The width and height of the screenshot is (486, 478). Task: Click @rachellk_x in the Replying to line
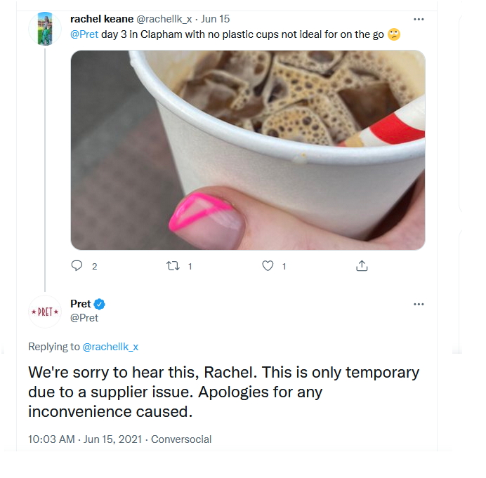[x=110, y=346]
